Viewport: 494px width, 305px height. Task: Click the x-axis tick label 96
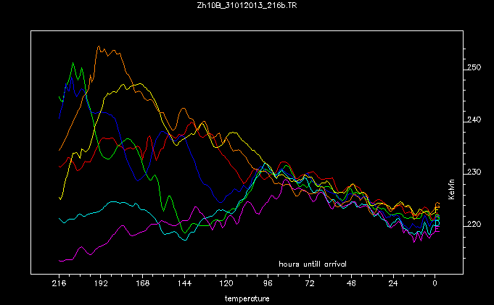click(x=268, y=283)
